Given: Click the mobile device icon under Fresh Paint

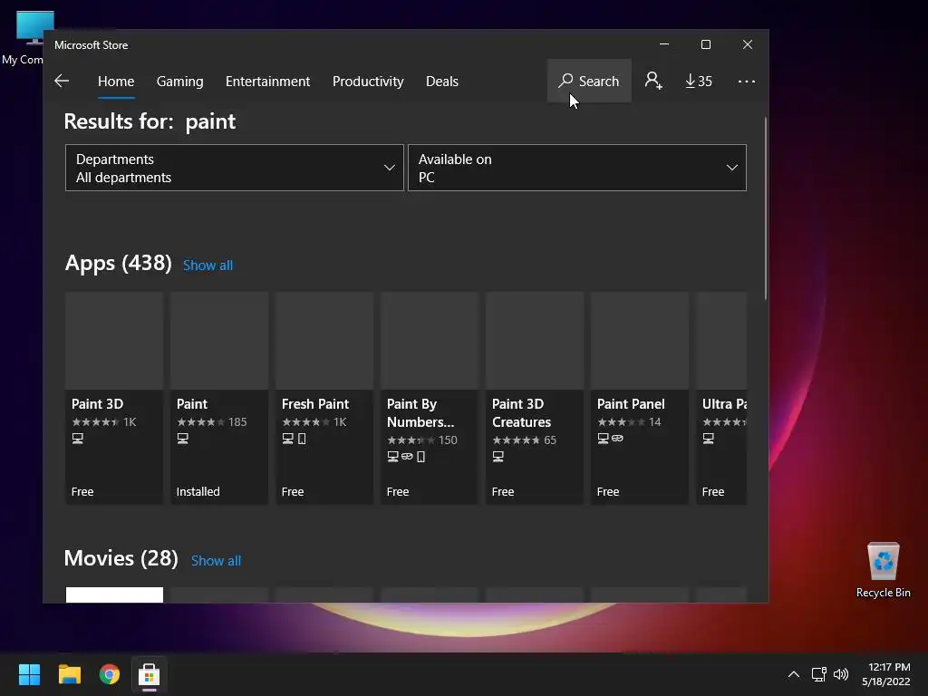Looking at the screenshot, I should pyautogui.click(x=302, y=439).
